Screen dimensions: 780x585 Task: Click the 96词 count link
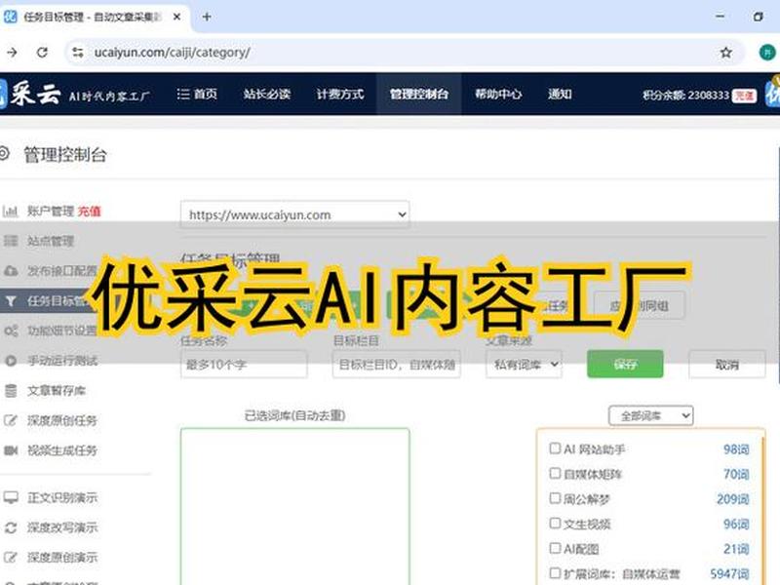[736, 524]
